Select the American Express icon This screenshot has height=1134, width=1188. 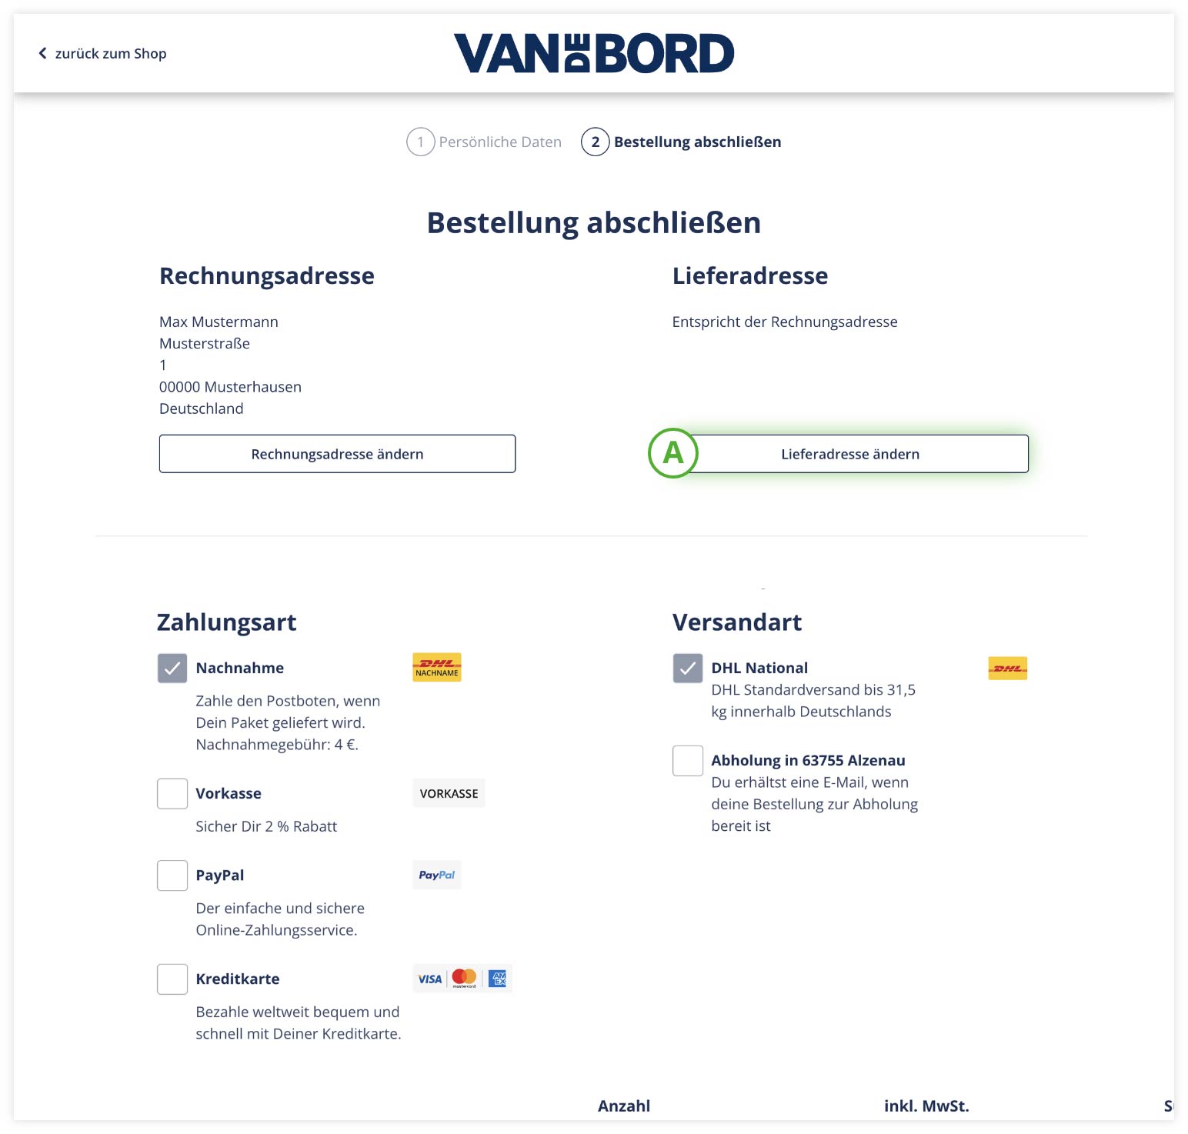(496, 978)
